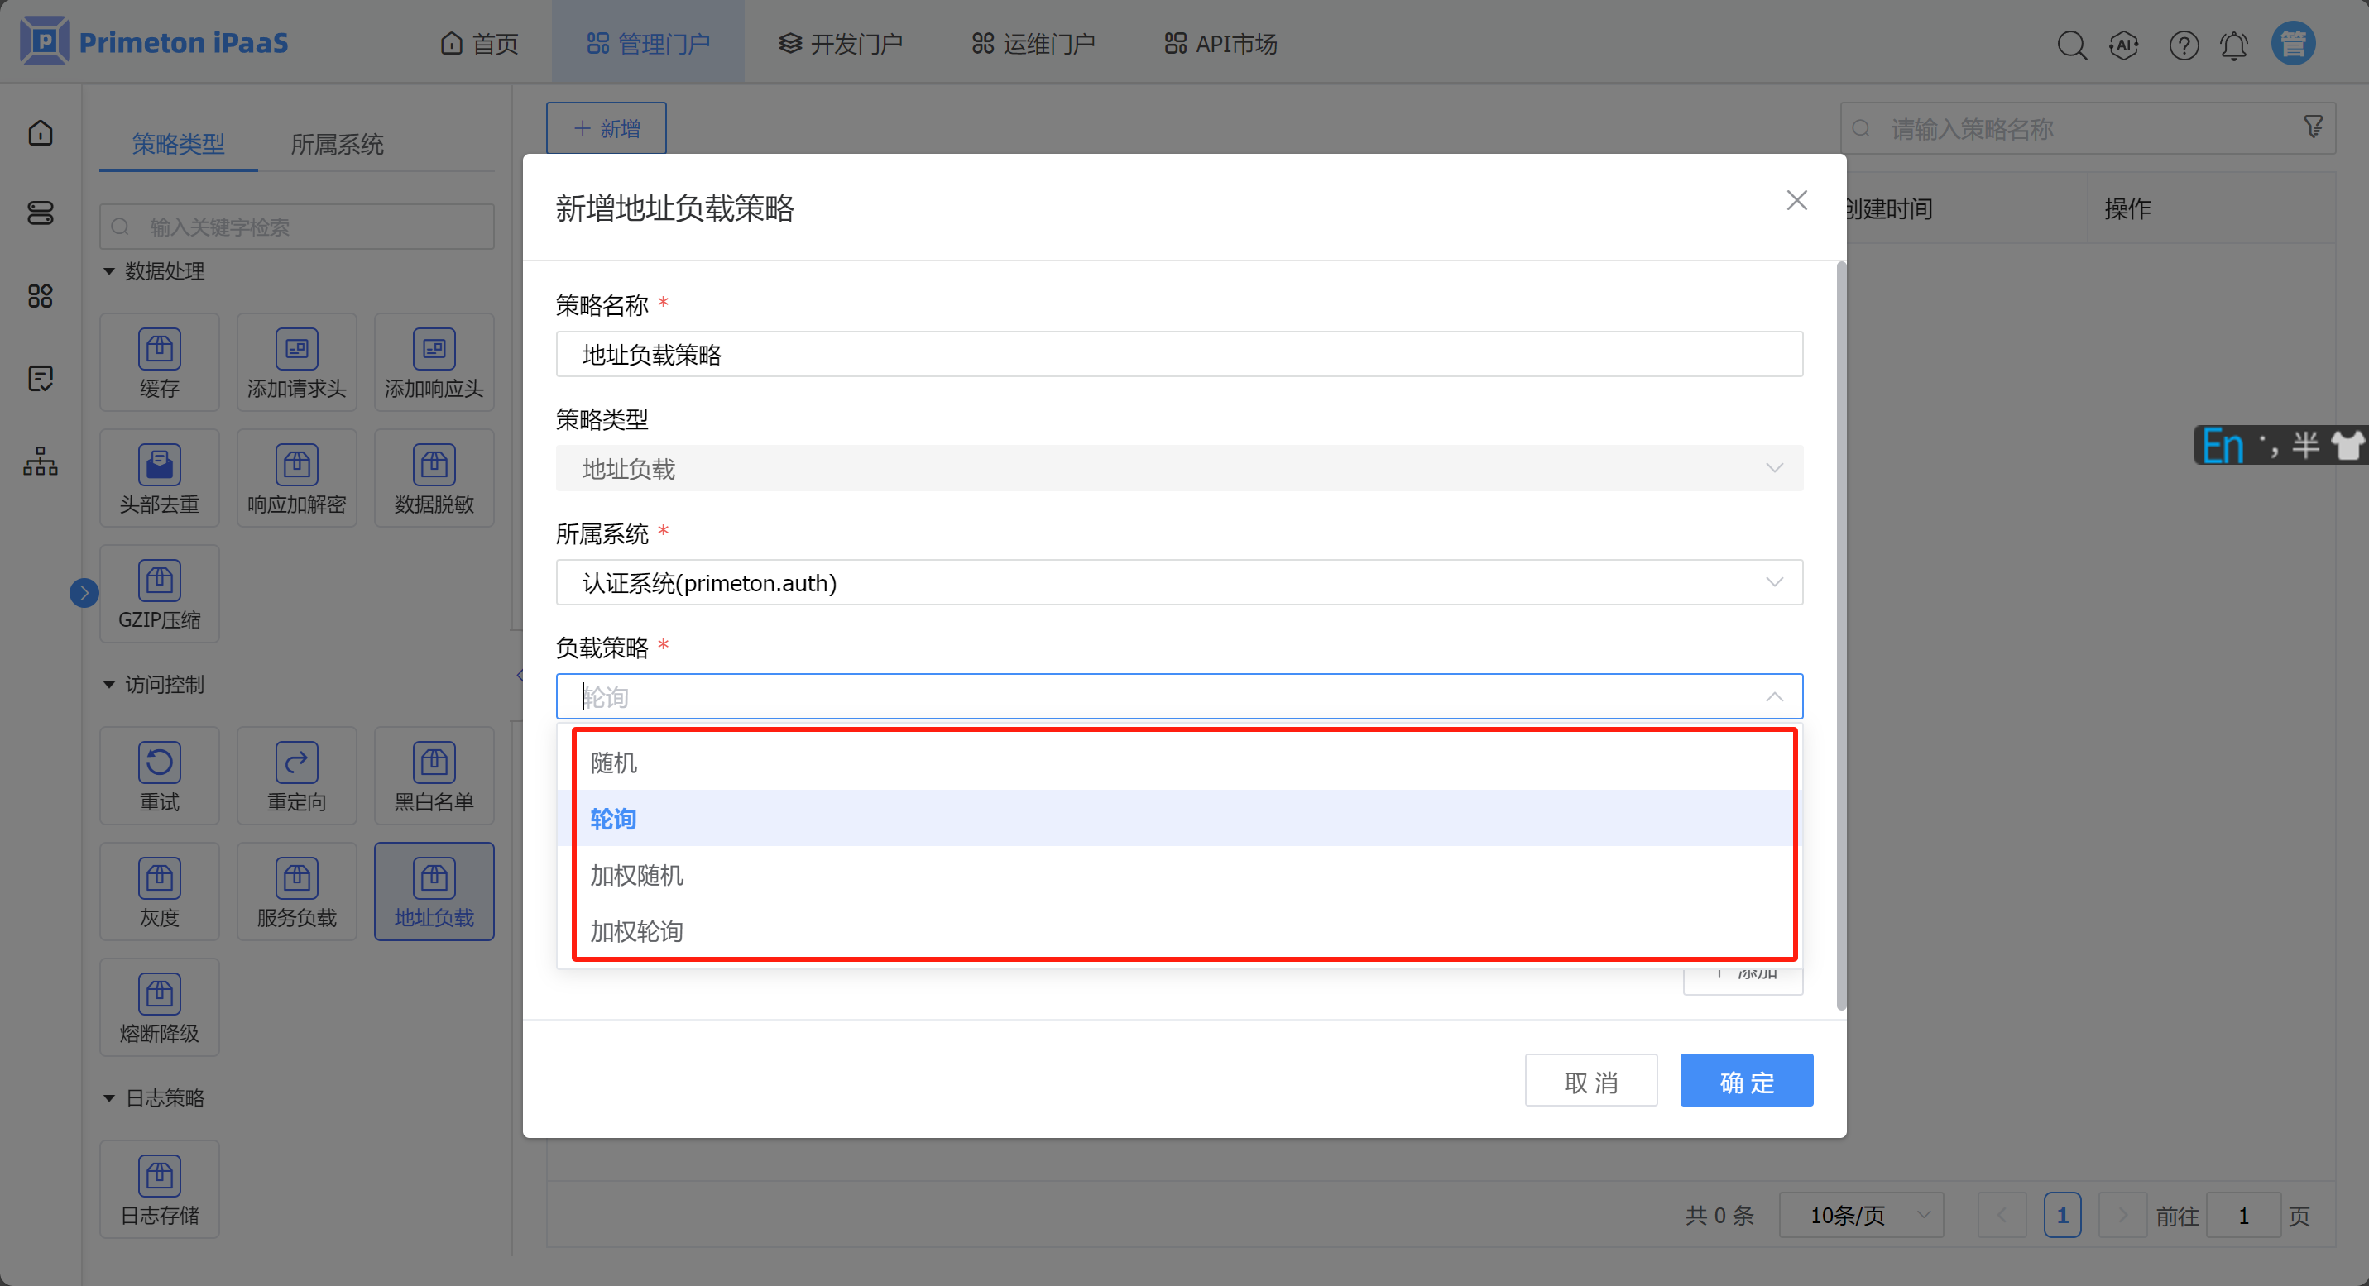The width and height of the screenshot is (2369, 1286).
Task: Click the help question mark icon
Action: click(x=2183, y=44)
